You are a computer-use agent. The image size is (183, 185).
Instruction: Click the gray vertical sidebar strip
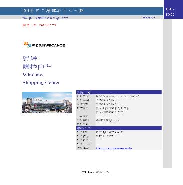167,93
